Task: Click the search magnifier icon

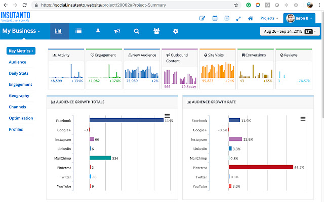Action: 136,31
